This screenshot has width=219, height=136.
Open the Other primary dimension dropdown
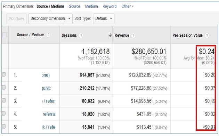tap(127, 6)
